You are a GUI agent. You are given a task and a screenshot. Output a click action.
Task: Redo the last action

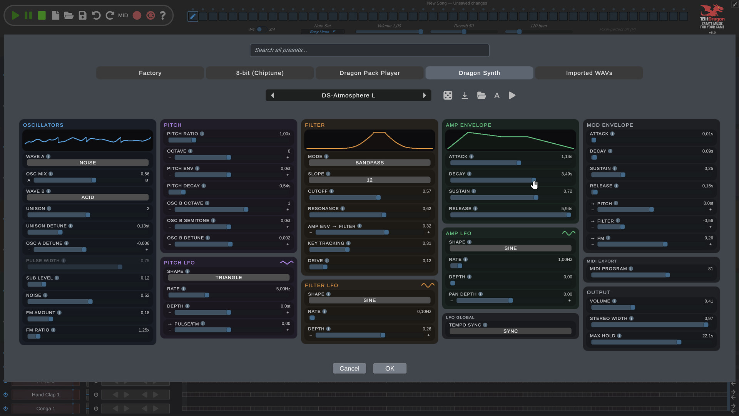(110, 15)
